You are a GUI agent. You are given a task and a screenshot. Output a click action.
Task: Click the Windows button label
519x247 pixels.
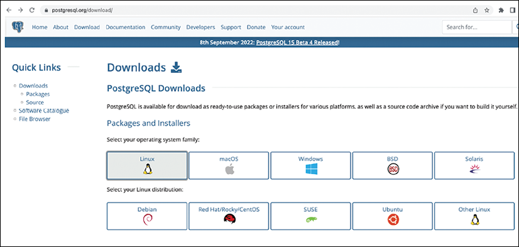coord(311,159)
